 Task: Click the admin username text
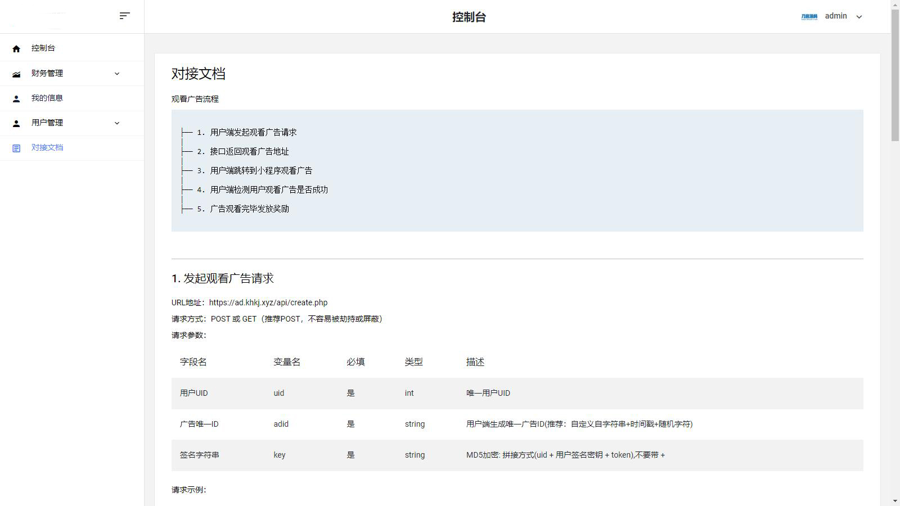(836, 16)
